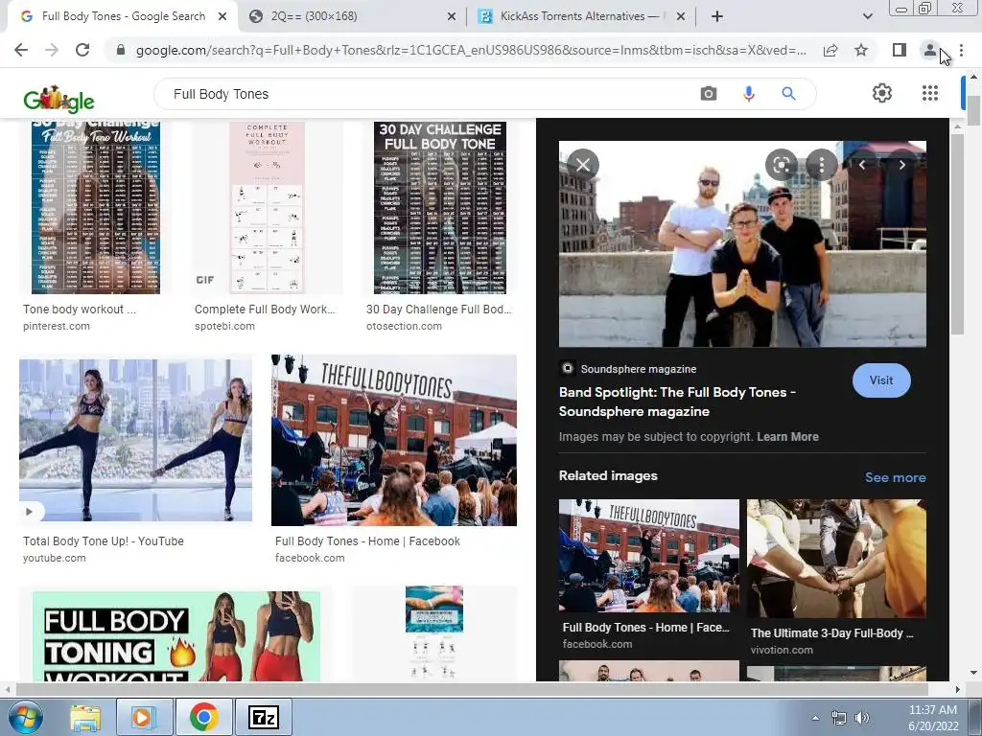
Task: Open Google quick settings gear
Action: pos(882,93)
